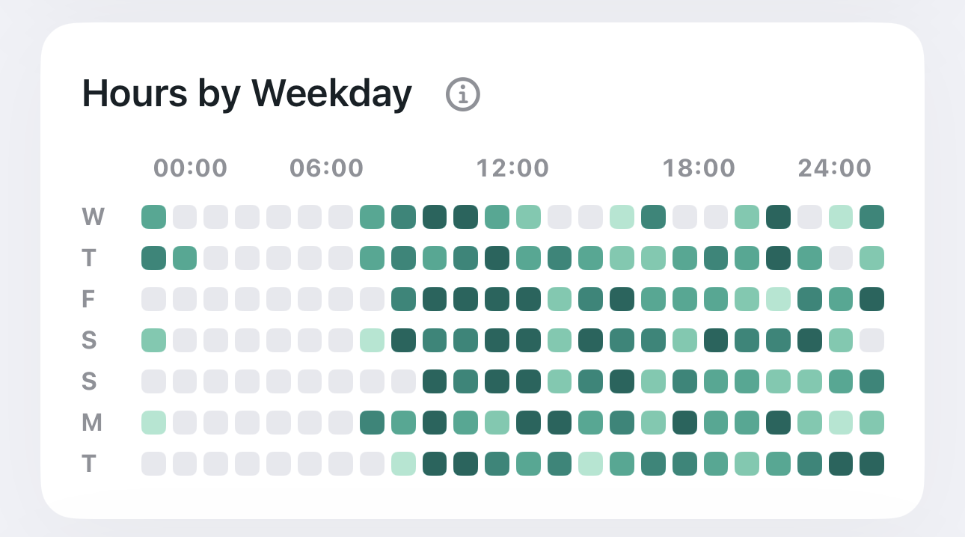Select the 06:00 time label
This screenshot has height=537, width=965.
pos(326,168)
